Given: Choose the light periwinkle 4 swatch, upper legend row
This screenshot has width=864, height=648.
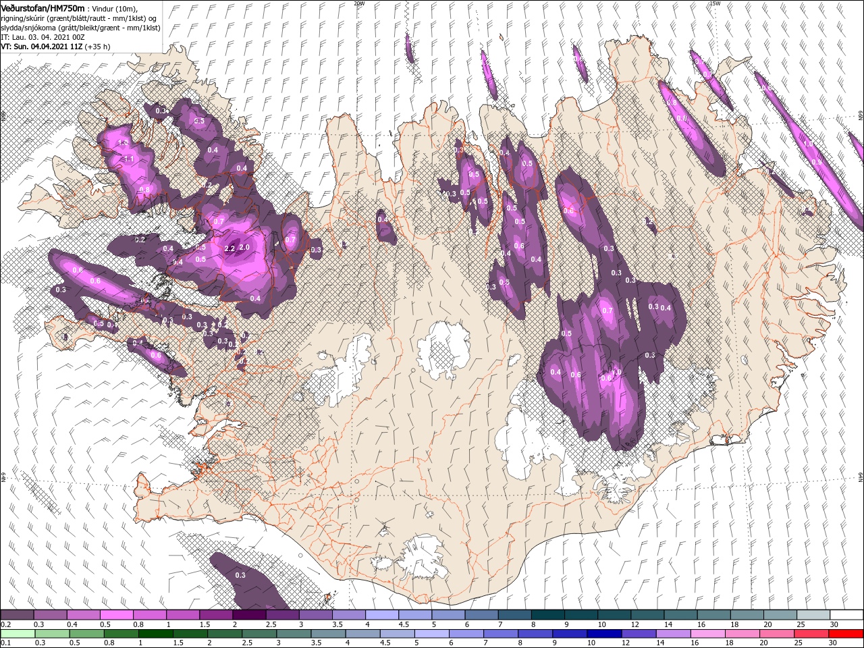Looking at the screenshot, I should click(x=381, y=615).
